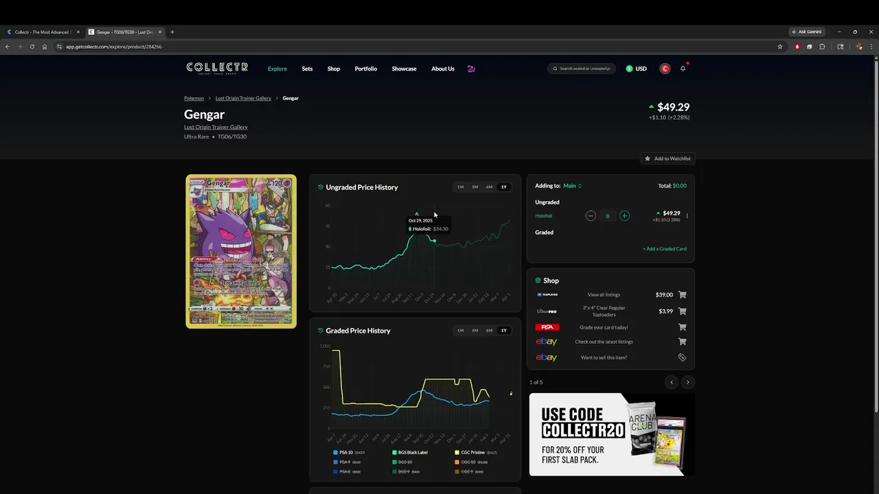879x494 pixels.
Task: Go to next ad with right arrow
Action: pyautogui.click(x=687, y=382)
